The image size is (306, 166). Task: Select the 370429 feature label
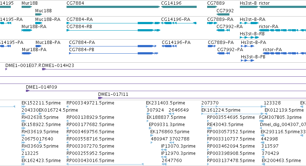pos(270,153)
